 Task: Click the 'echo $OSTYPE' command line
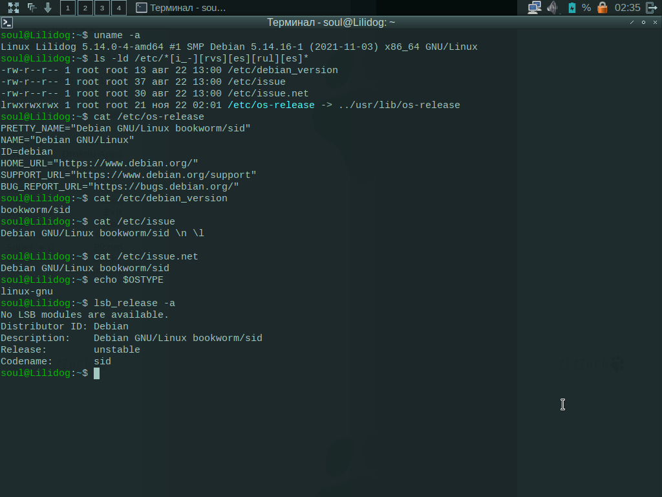[82, 280]
